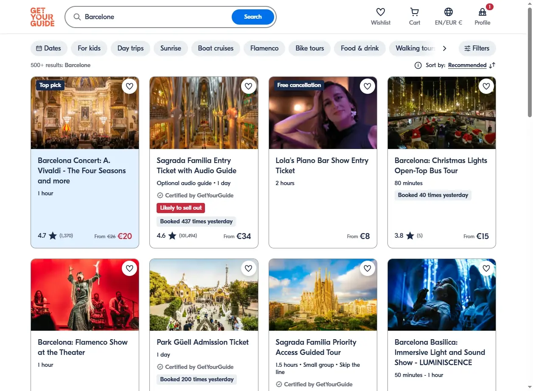
Task: Open the Recommended sort dropdown
Action: (467, 65)
